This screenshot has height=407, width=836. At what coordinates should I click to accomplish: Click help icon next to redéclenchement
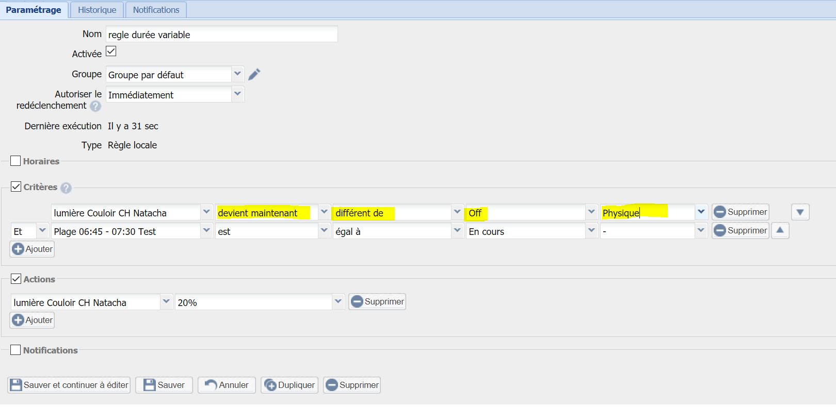95,106
